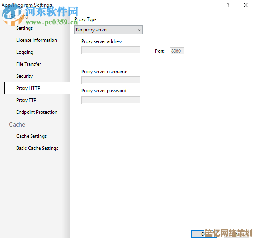Click the Port number field

[177, 51]
